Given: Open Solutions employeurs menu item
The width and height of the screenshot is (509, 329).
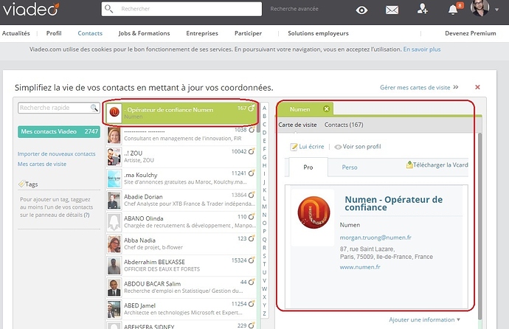Looking at the screenshot, I should 318,33.
